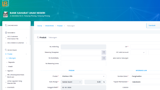Click the No Serial Buku input field
The image size is (160, 90).
click(x=81, y=58)
